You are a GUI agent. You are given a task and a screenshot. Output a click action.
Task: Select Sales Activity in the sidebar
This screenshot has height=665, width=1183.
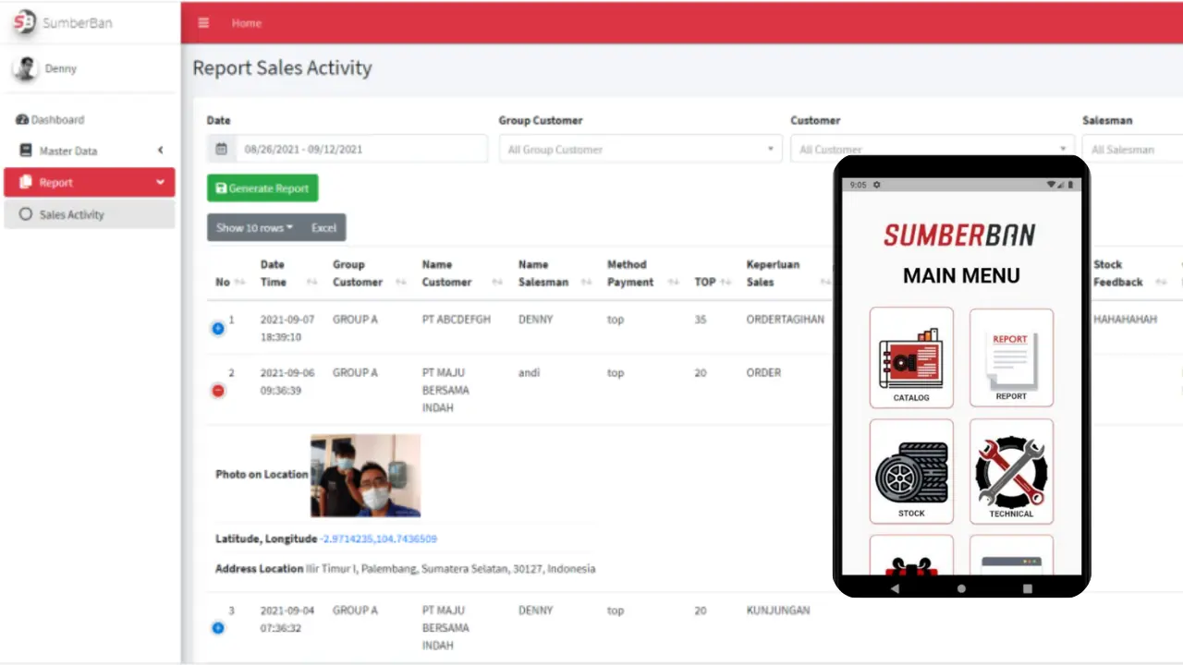pyautogui.click(x=72, y=214)
